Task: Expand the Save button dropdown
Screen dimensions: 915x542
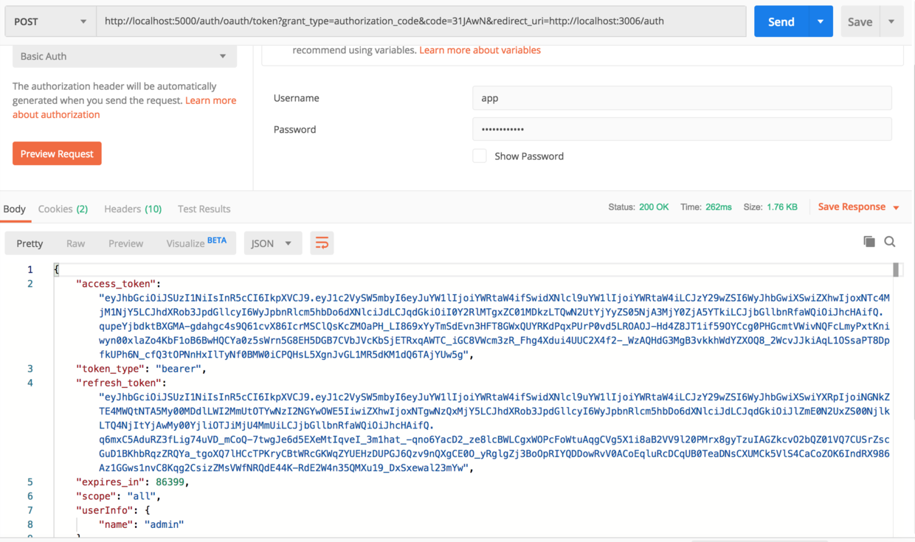Action: click(891, 21)
